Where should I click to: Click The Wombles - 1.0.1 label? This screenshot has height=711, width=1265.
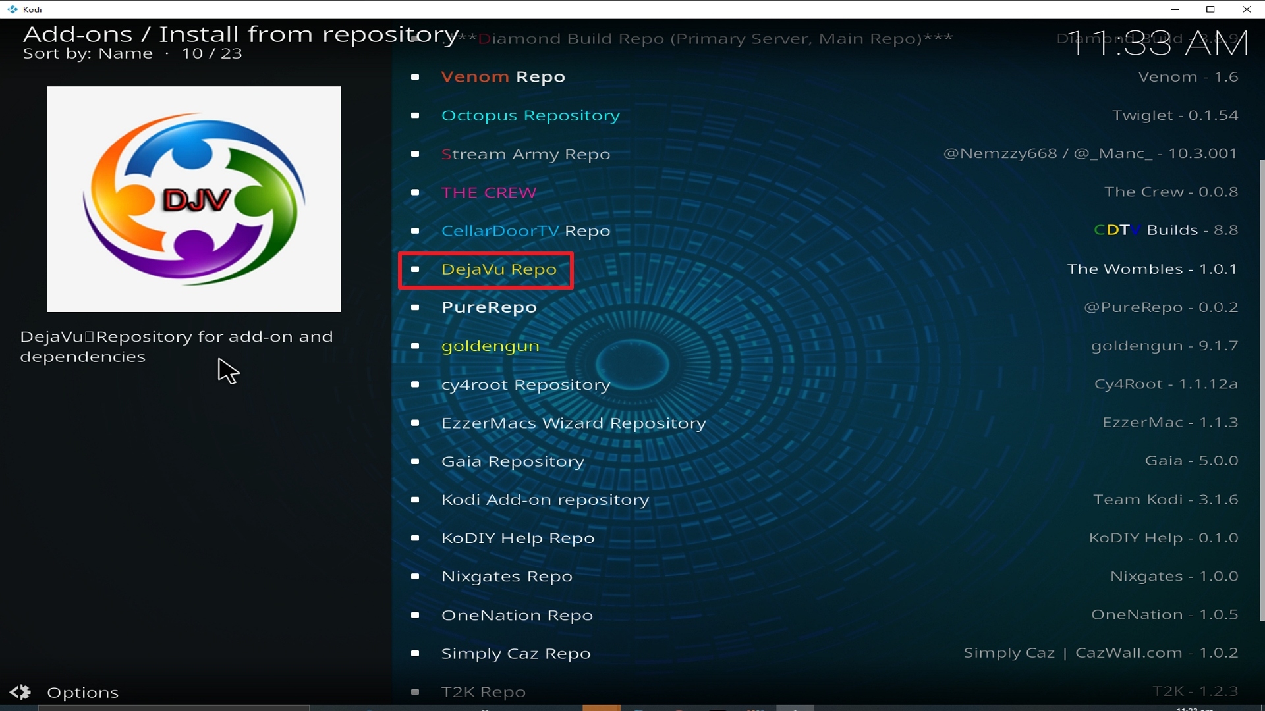click(1152, 269)
